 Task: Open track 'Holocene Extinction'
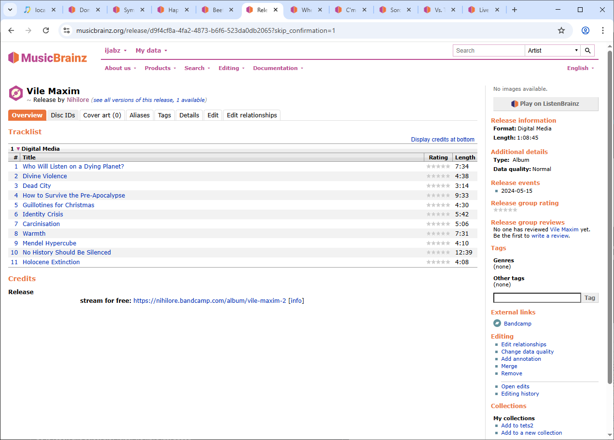[x=51, y=262]
